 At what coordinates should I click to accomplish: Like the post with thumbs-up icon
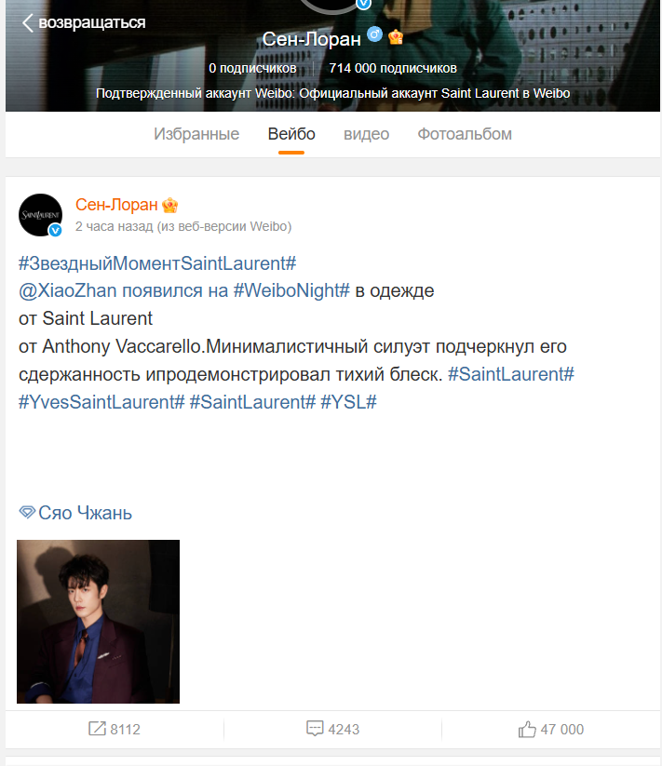tap(527, 729)
